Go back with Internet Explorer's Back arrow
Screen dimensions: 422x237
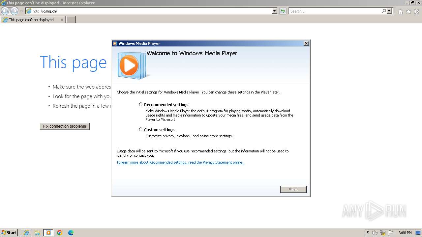point(5,11)
